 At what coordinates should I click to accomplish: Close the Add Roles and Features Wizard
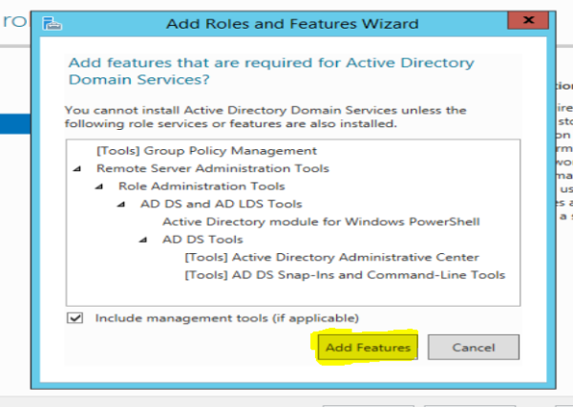[x=528, y=20]
